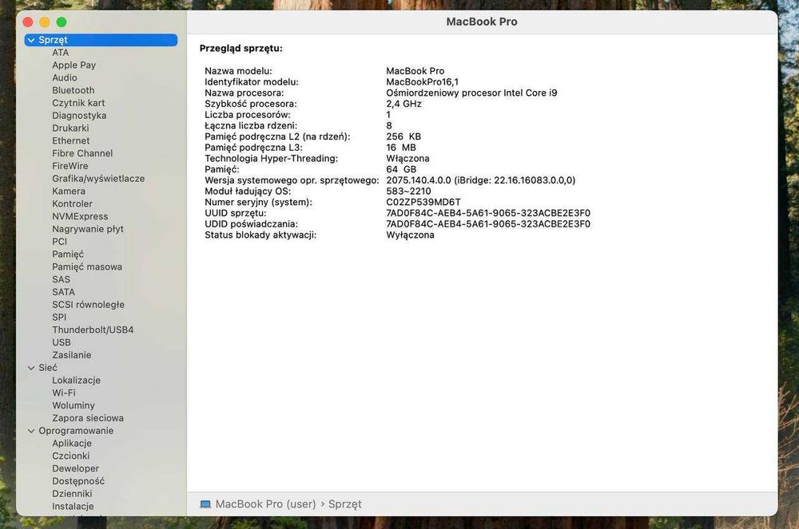Select Dostępność in the sidebar

tap(78, 481)
